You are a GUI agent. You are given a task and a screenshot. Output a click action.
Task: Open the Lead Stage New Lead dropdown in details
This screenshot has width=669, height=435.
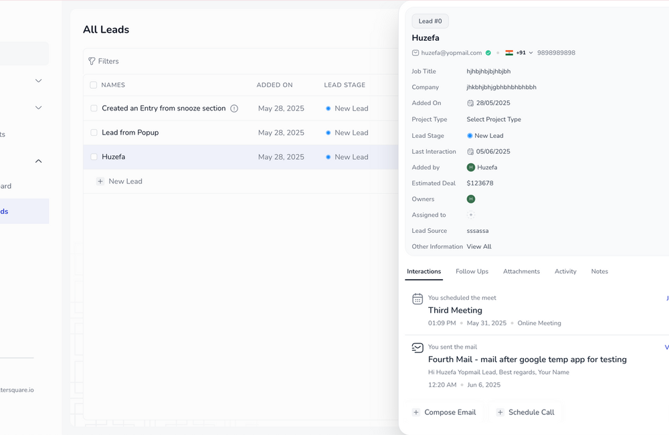[485, 136]
